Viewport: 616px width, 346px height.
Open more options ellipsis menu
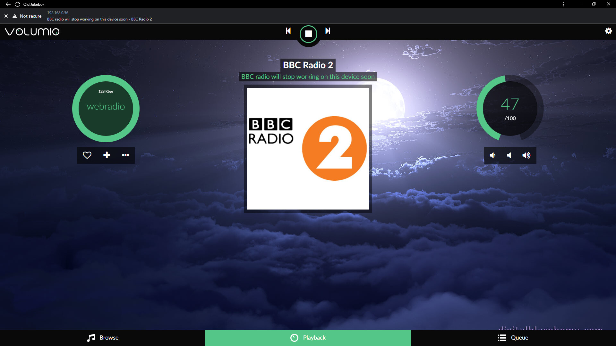click(125, 155)
